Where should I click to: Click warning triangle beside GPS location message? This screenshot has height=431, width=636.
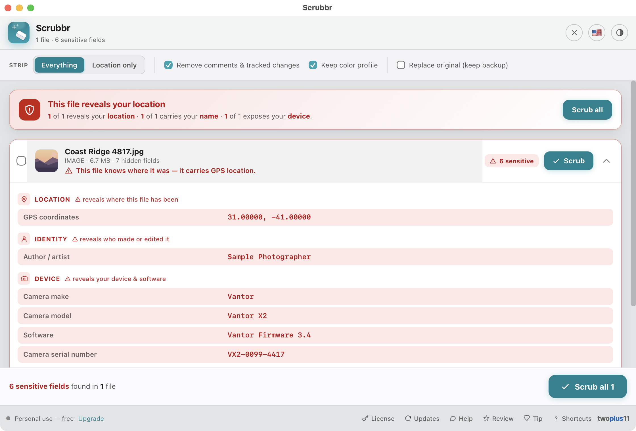point(69,171)
